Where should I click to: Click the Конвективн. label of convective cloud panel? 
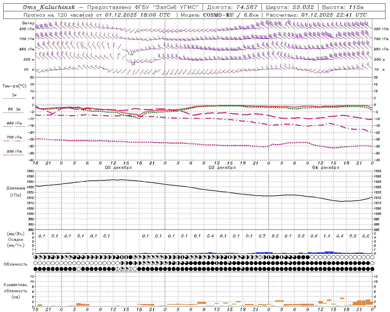[x=16, y=285]
